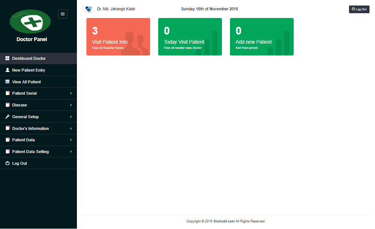The height and width of the screenshot is (229, 375).
Task: Open the red Visit Patient Info card
Action: point(118,37)
